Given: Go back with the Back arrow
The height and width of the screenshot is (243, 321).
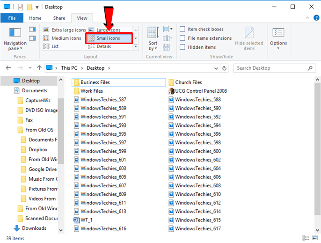Looking at the screenshot, I should [x=8, y=68].
